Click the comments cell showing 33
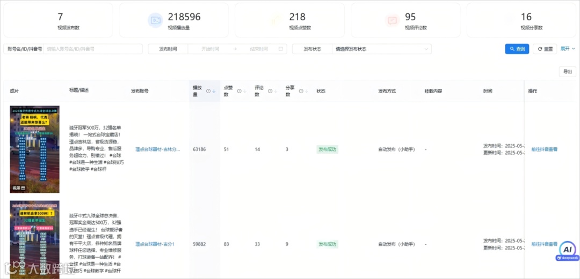Image resolution: width=580 pixels, height=279 pixels. pos(257,244)
